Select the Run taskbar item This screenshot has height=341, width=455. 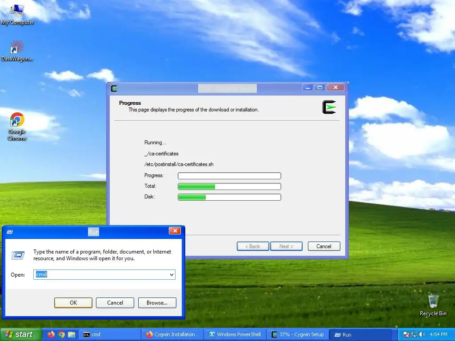(360, 334)
